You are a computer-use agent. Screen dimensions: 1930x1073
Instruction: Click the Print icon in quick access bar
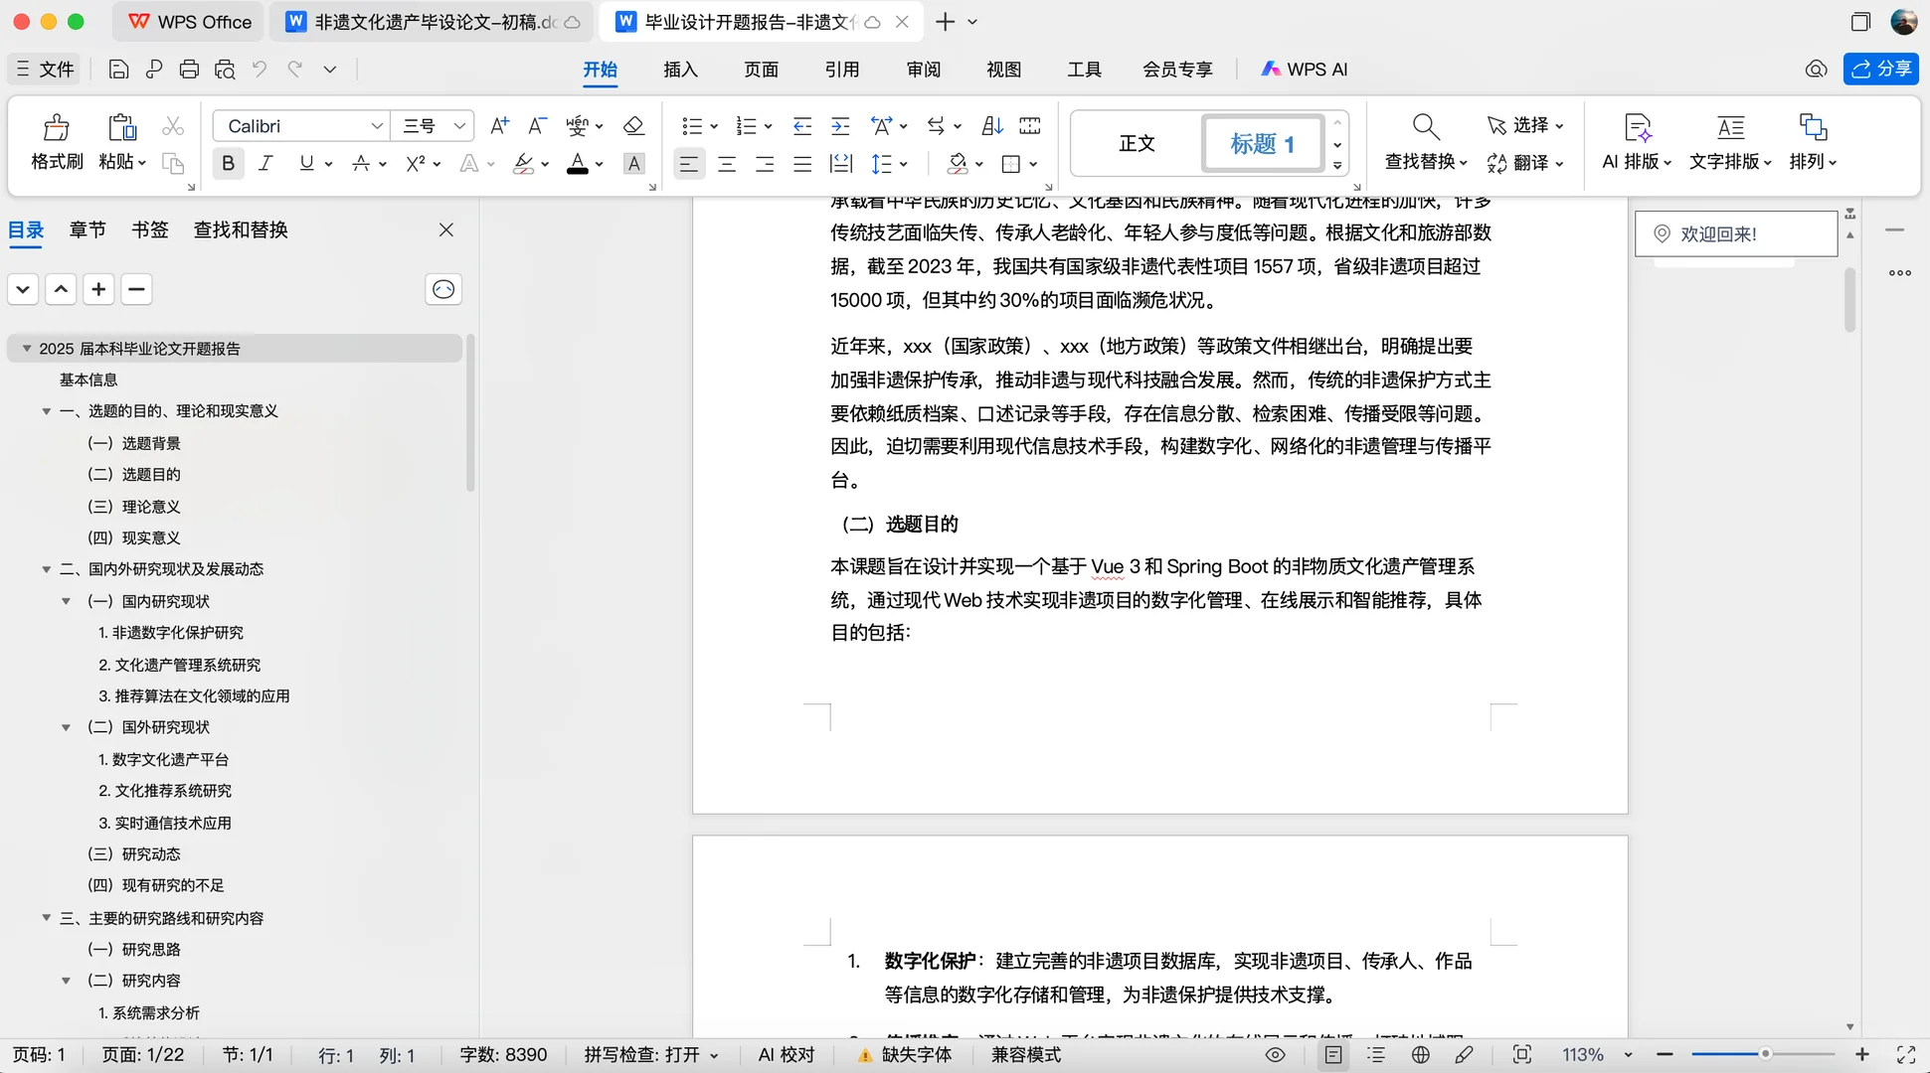tap(189, 69)
